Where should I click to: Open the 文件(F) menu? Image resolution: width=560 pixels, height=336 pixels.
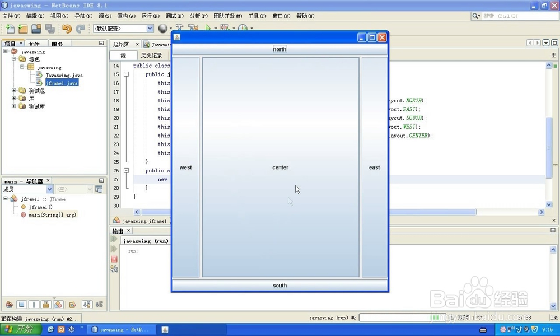pos(11,16)
